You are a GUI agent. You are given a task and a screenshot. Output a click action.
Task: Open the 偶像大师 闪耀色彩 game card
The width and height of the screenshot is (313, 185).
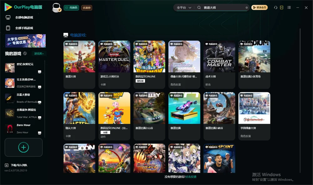coord(184,65)
